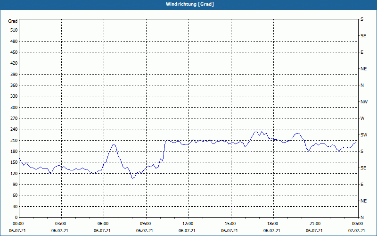Click the '180' y-axis label
This screenshot has width=377, height=236.
tap(14, 152)
